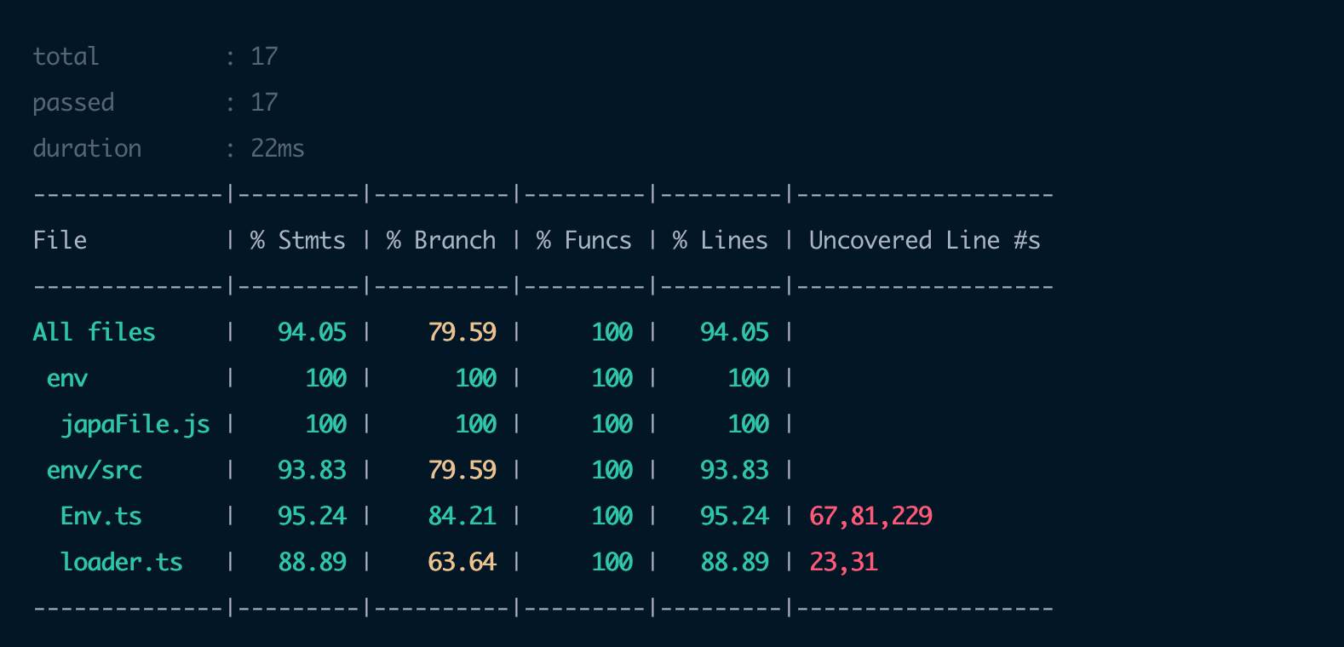This screenshot has width=1344, height=647.
Task: Click Env.ts lines value 95.24
Action: click(x=734, y=516)
